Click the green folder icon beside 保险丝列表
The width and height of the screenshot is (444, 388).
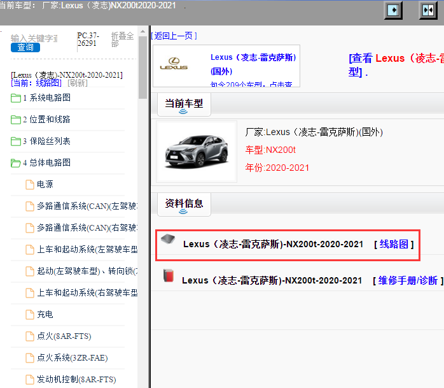pyautogui.click(x=15, y=141)
